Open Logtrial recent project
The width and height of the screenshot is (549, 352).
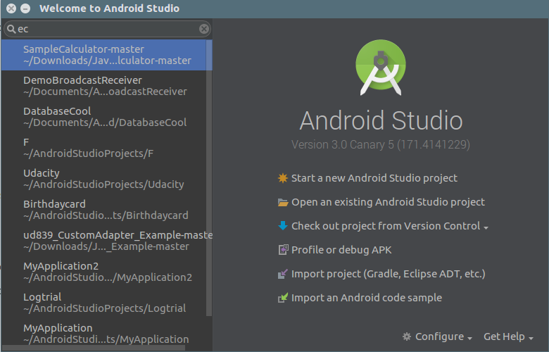(x=104, y=302)
